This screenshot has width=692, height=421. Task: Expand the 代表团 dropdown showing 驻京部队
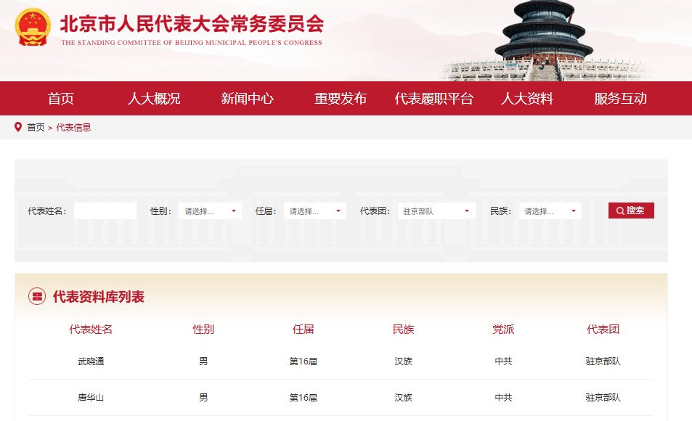pyautogui.click(x=437, y=211)
